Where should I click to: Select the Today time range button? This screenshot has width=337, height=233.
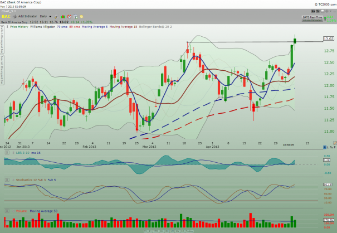189,231
